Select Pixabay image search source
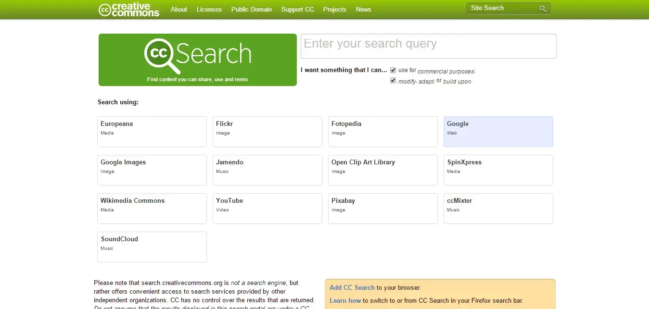649x309 pixels. click(383, 209)
